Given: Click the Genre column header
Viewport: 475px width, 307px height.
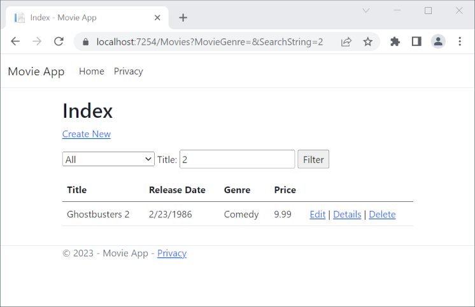Looking at the screenshot, I should click(x=237, y=190).
